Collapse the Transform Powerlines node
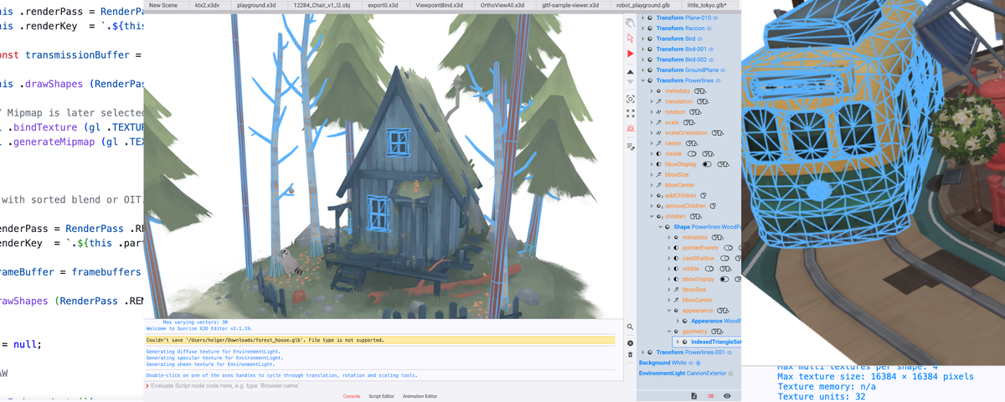The image size is (1005, 402). tap(643, 80)
